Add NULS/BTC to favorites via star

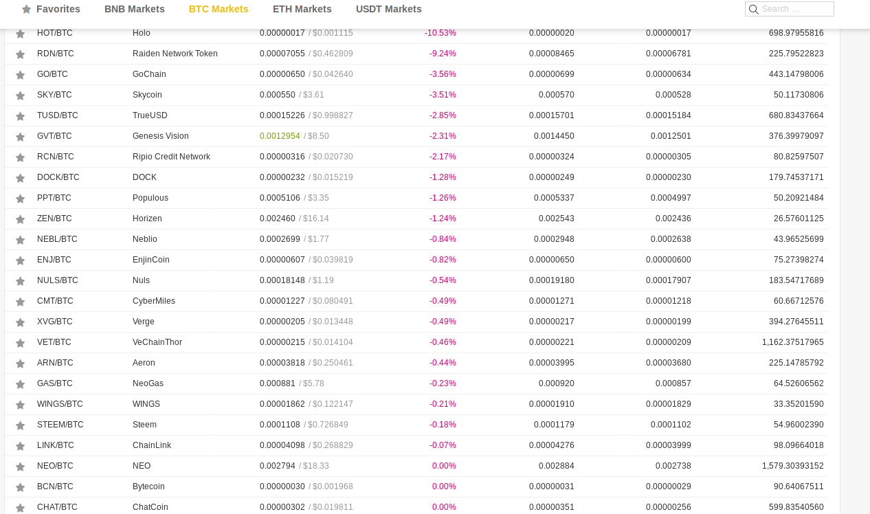21,281
